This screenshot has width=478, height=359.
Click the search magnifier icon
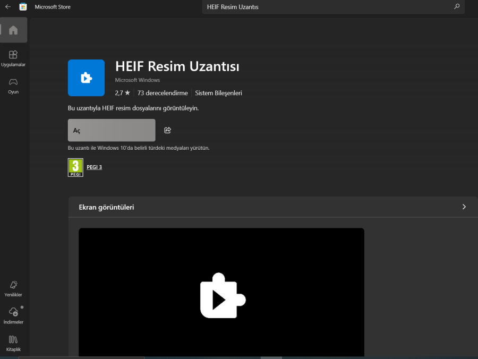(457, 7)
